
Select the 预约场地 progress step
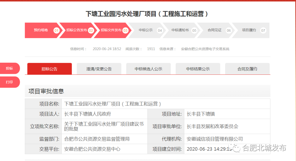[41, 30]
